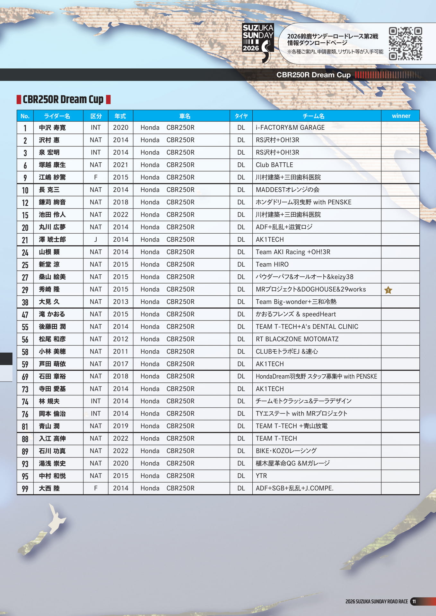Select the タイヤ column header
This screenshot has height=616, width=436.
tap(241, 116)
